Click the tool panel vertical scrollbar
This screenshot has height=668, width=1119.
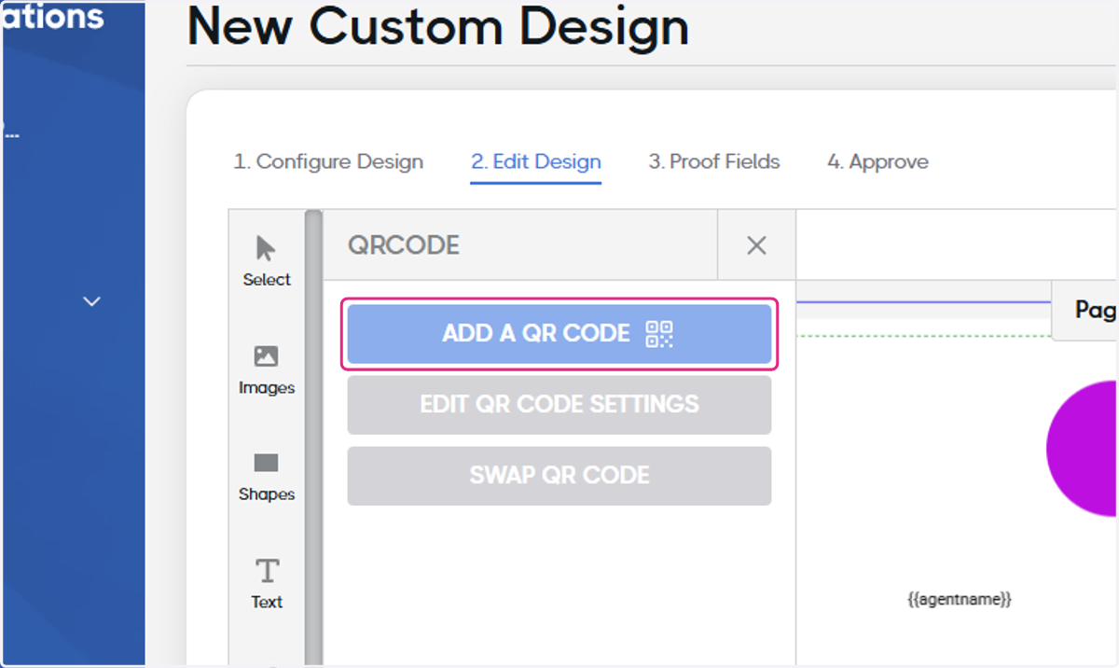pyautogui.click(x=313, y=437)
